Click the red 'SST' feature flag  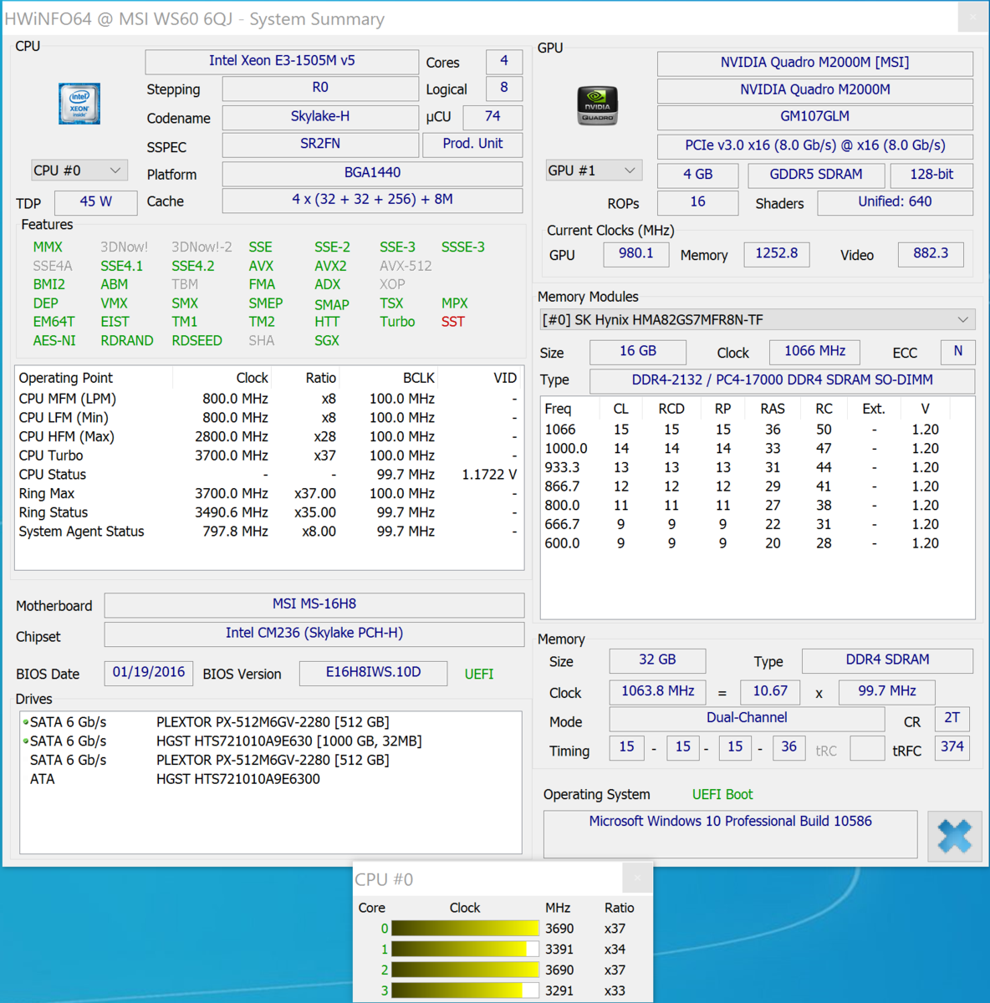[x=453, y=322]
